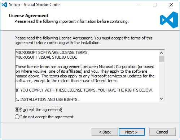
Task: Click the large blue Visual Studio Code logo
Action: click(x=169, y=20)
